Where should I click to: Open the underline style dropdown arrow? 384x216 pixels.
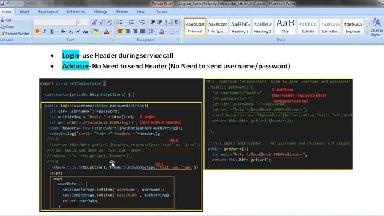(58, 32)
